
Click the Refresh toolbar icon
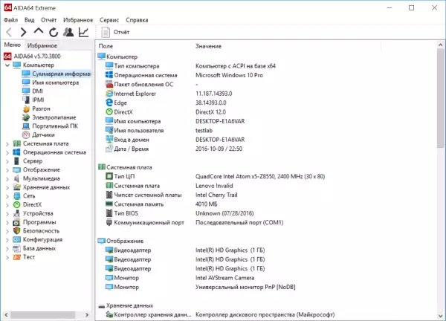tap(54, 33)
